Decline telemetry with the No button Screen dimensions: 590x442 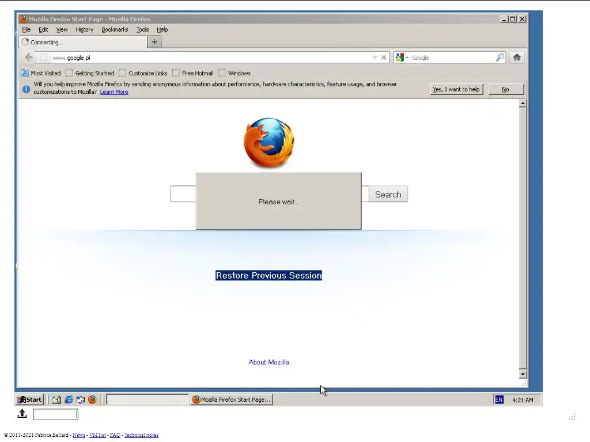coord(506,89)
